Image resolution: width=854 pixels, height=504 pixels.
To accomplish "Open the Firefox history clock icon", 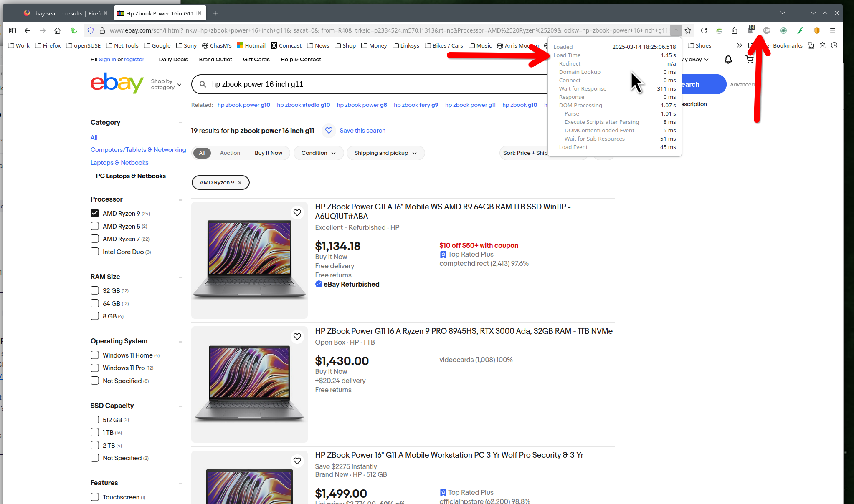I will pos(834,45).
